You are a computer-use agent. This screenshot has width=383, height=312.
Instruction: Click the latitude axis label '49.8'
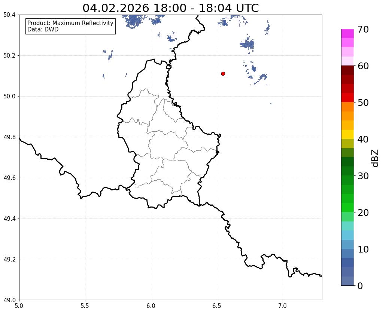pos(9,137)
